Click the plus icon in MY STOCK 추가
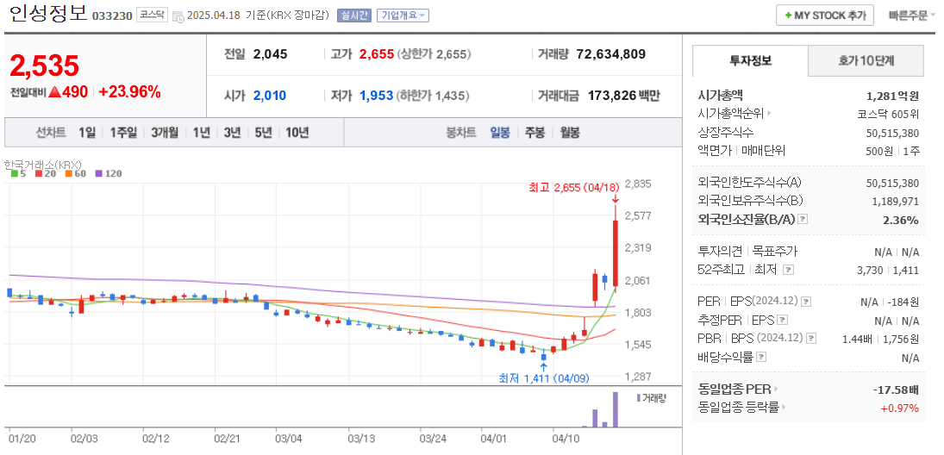 pos(788,16)
